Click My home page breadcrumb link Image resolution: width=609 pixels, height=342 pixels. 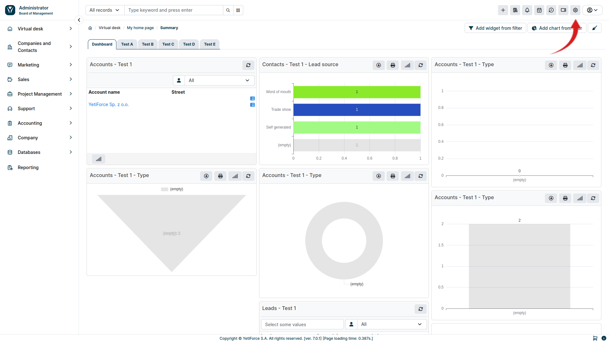pos(140,28)
